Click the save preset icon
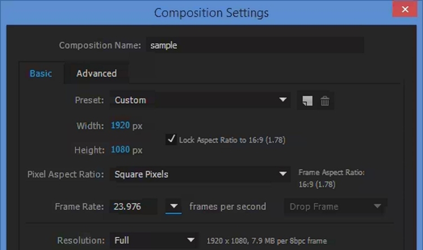The width and height of the screenshot is (423, 250). pos(307,101)
